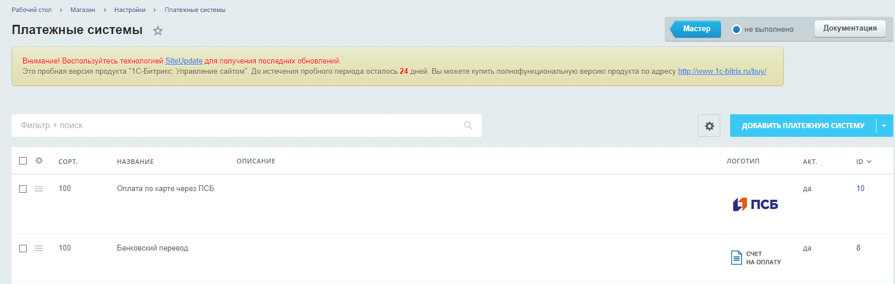This screenshot has width=895, height=284.
Task: Focus the Фильтр + поиск field
Action: [237, 125]
